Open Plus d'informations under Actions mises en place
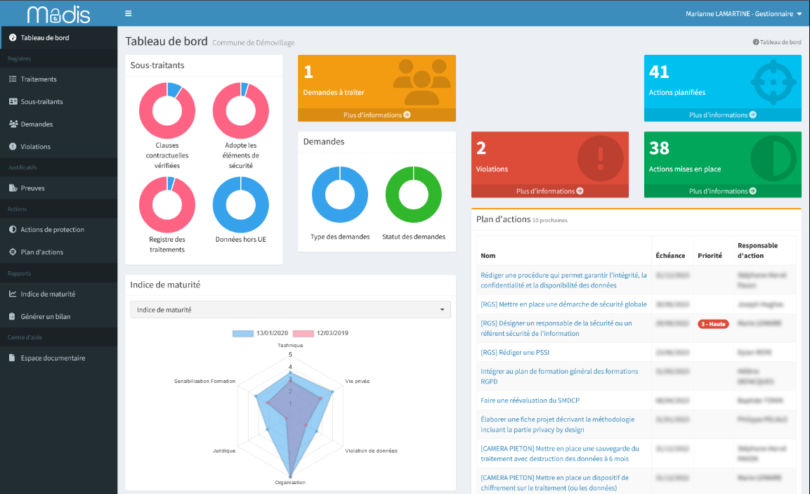The height and width of the screenshot is (494, 810). [723, 191]
